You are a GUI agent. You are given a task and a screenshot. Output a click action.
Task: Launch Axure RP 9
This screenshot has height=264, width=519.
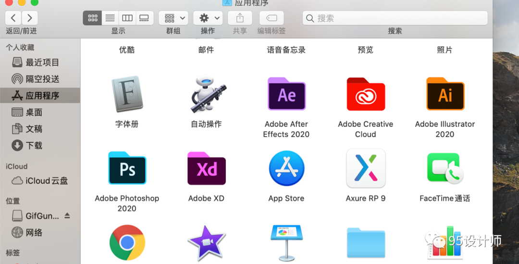click(366, 168)
